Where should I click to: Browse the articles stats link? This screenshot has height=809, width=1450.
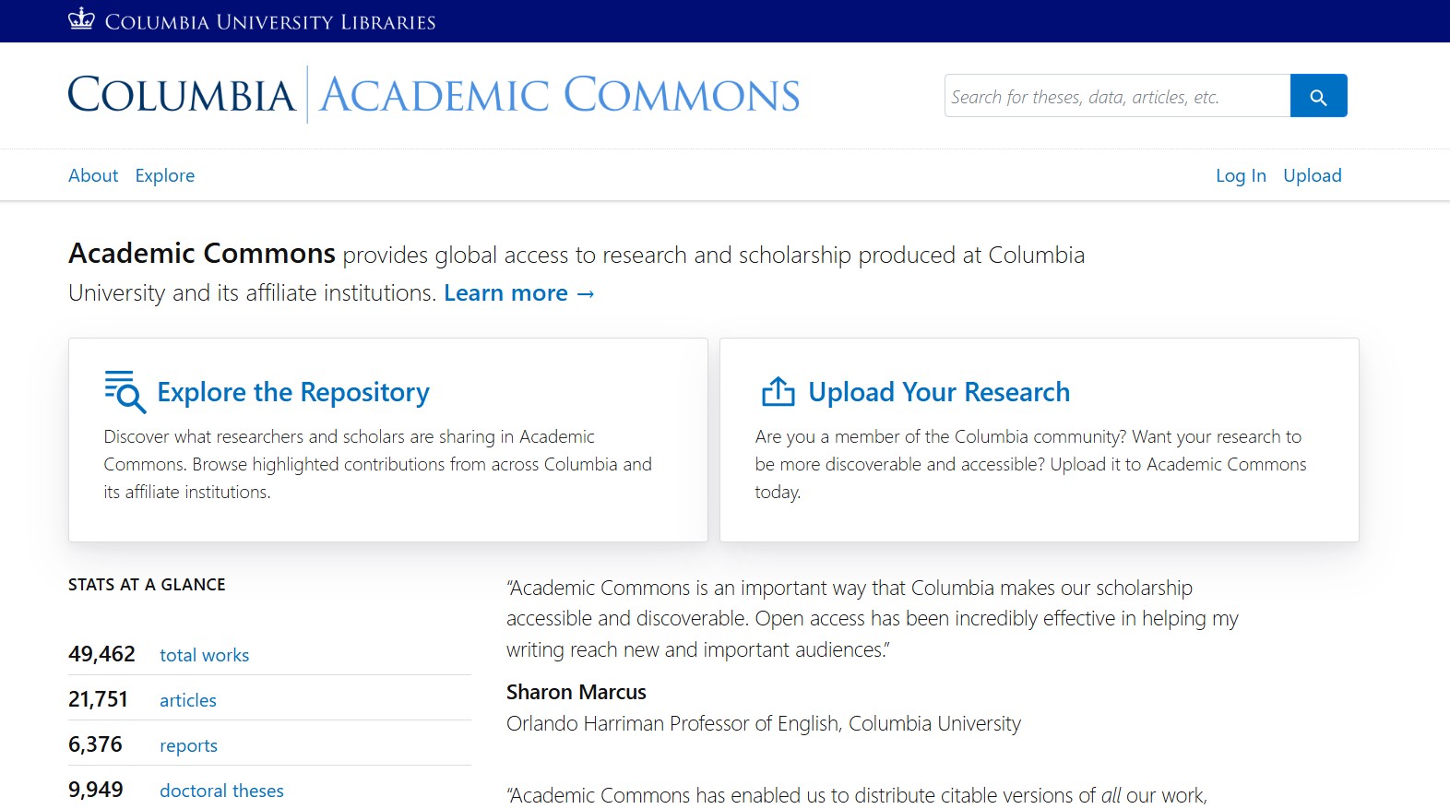pyautogui.click(x=188, y=700)
